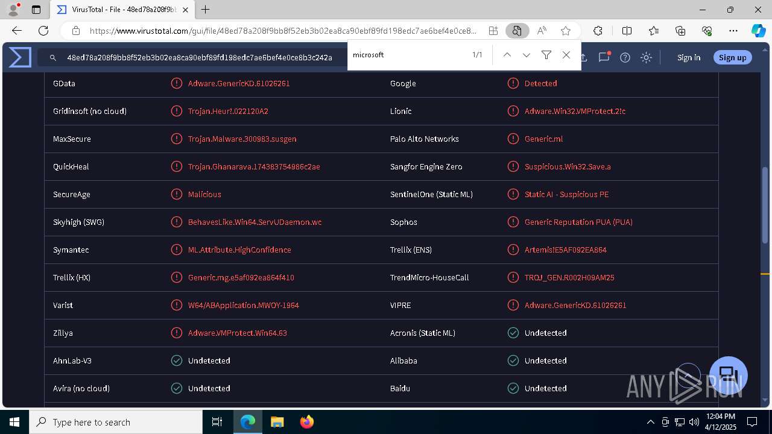
Task: Close the find on page bar
Action: point(566,55)
